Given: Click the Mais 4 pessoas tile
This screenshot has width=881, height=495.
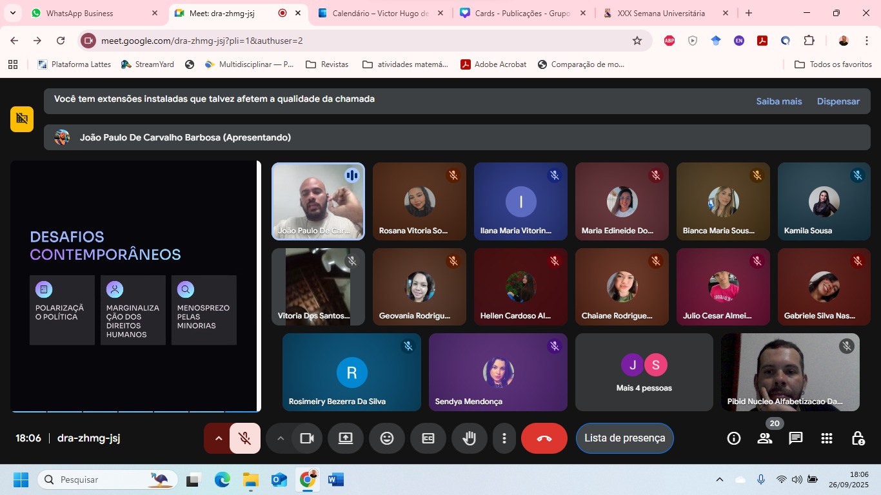Looking at the screenshot, I should (x=644, y=373).
